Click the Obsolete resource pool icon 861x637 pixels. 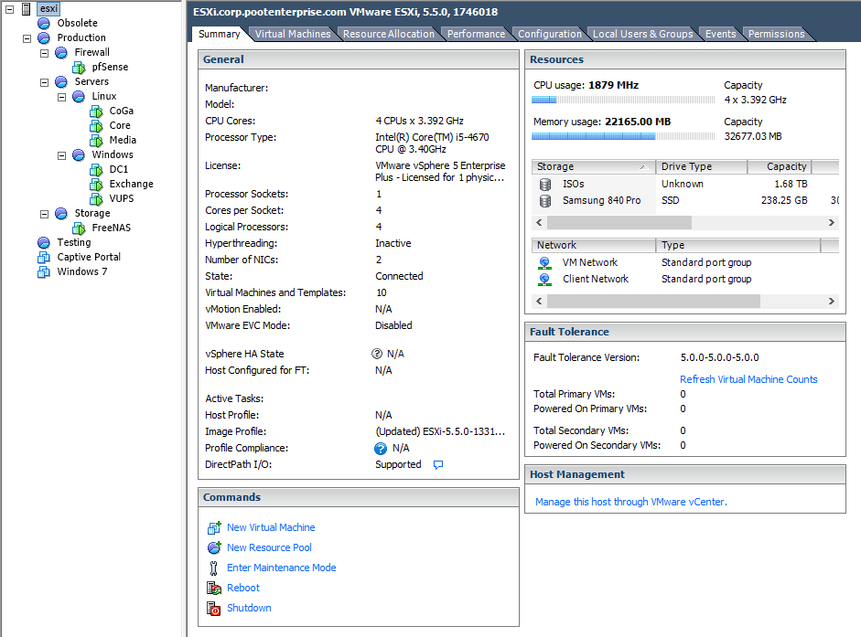point(44,23)
